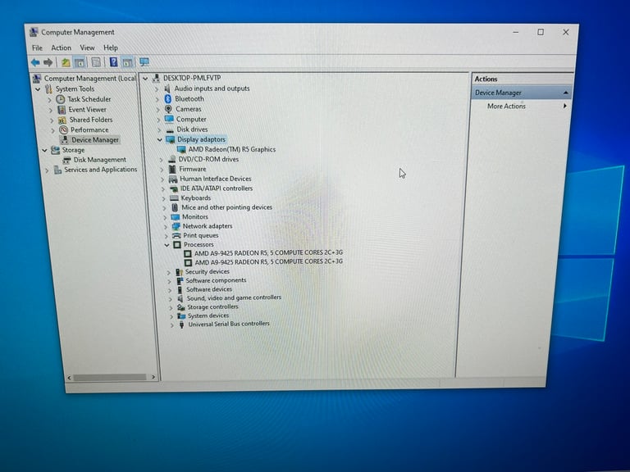Click the Forward arrow toolbar icon
Screen dimensions: 630x472
pos(48,62)
